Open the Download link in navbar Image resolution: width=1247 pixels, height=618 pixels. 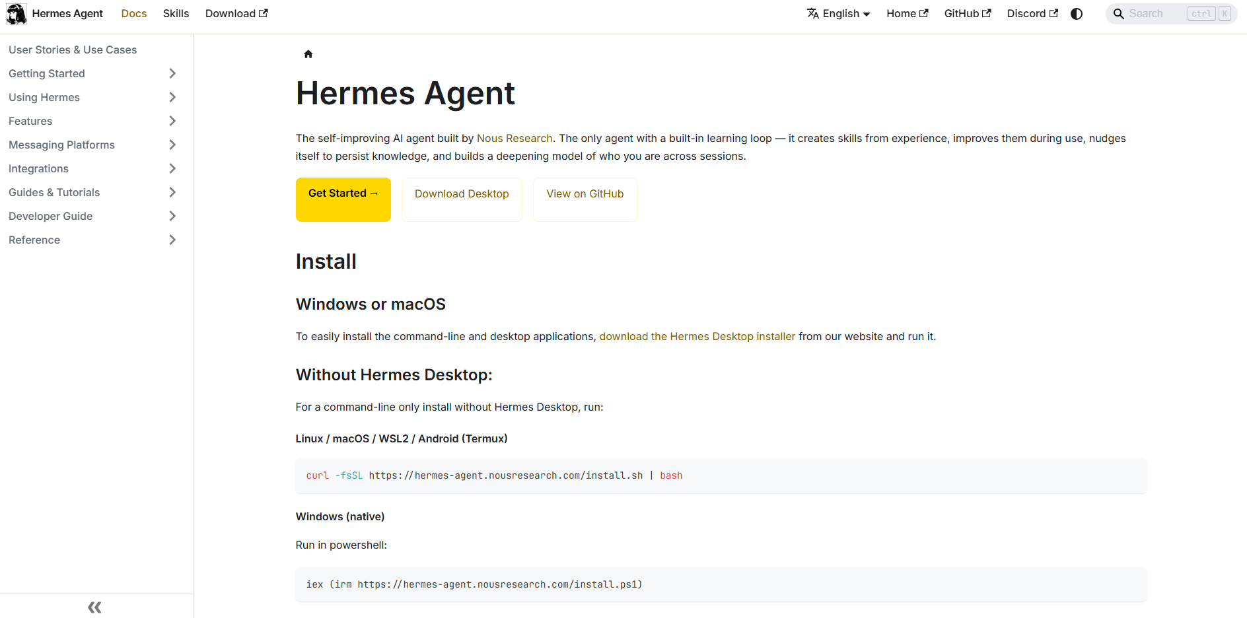(236, 13)
